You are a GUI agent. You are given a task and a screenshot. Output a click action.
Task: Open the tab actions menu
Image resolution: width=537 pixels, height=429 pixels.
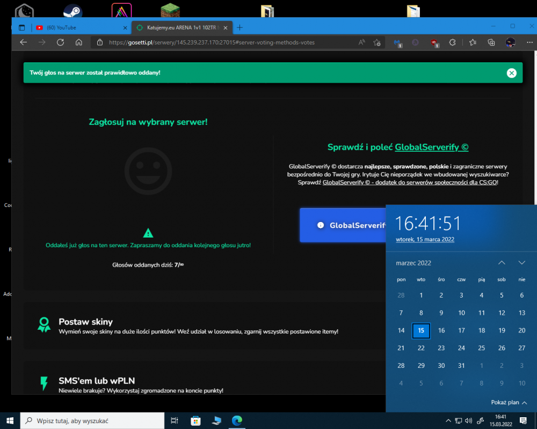(22, 28)
